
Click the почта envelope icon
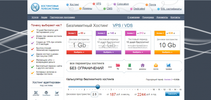156,65
